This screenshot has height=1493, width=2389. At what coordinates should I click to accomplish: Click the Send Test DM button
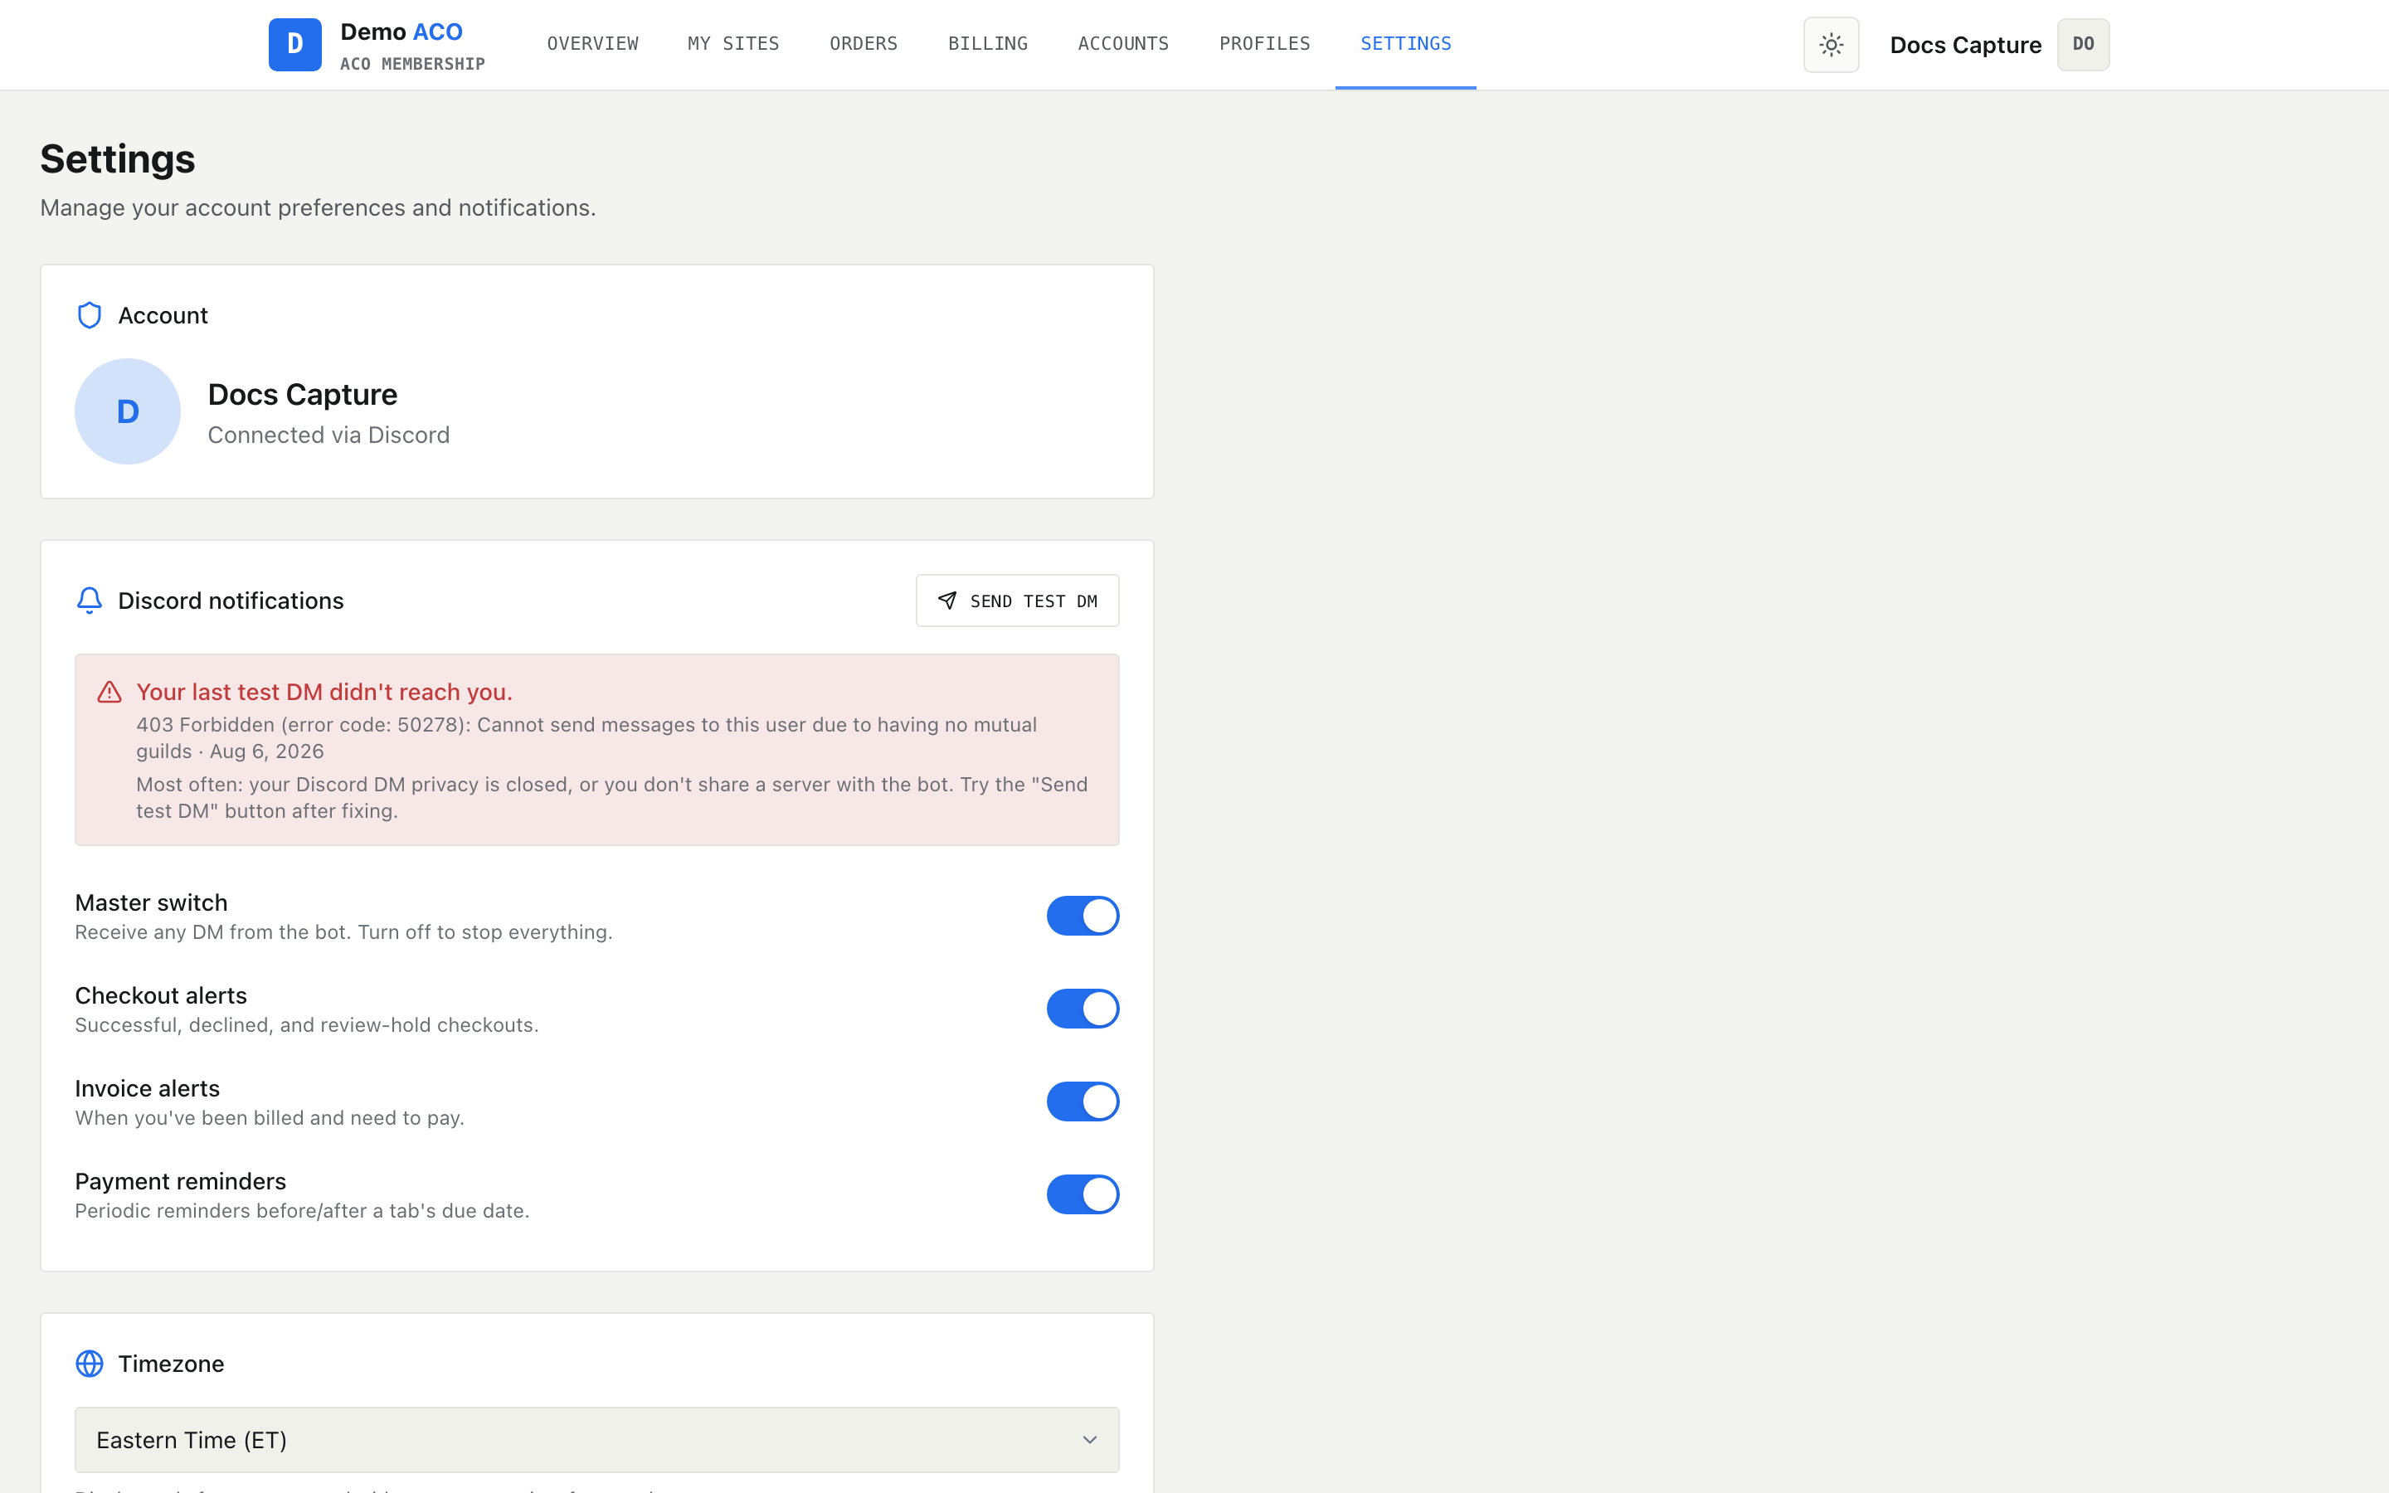(1018, 601)
